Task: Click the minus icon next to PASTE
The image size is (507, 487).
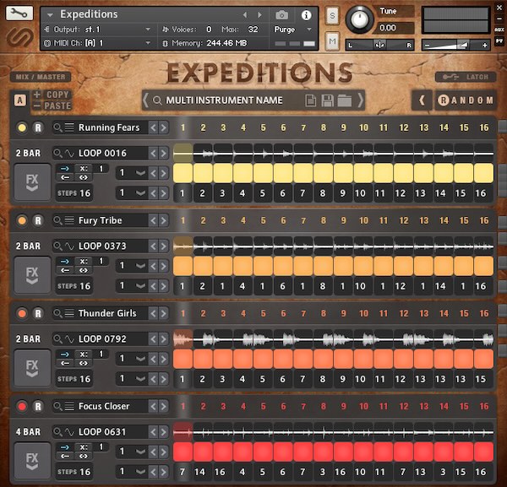Action: pos(37,106)
